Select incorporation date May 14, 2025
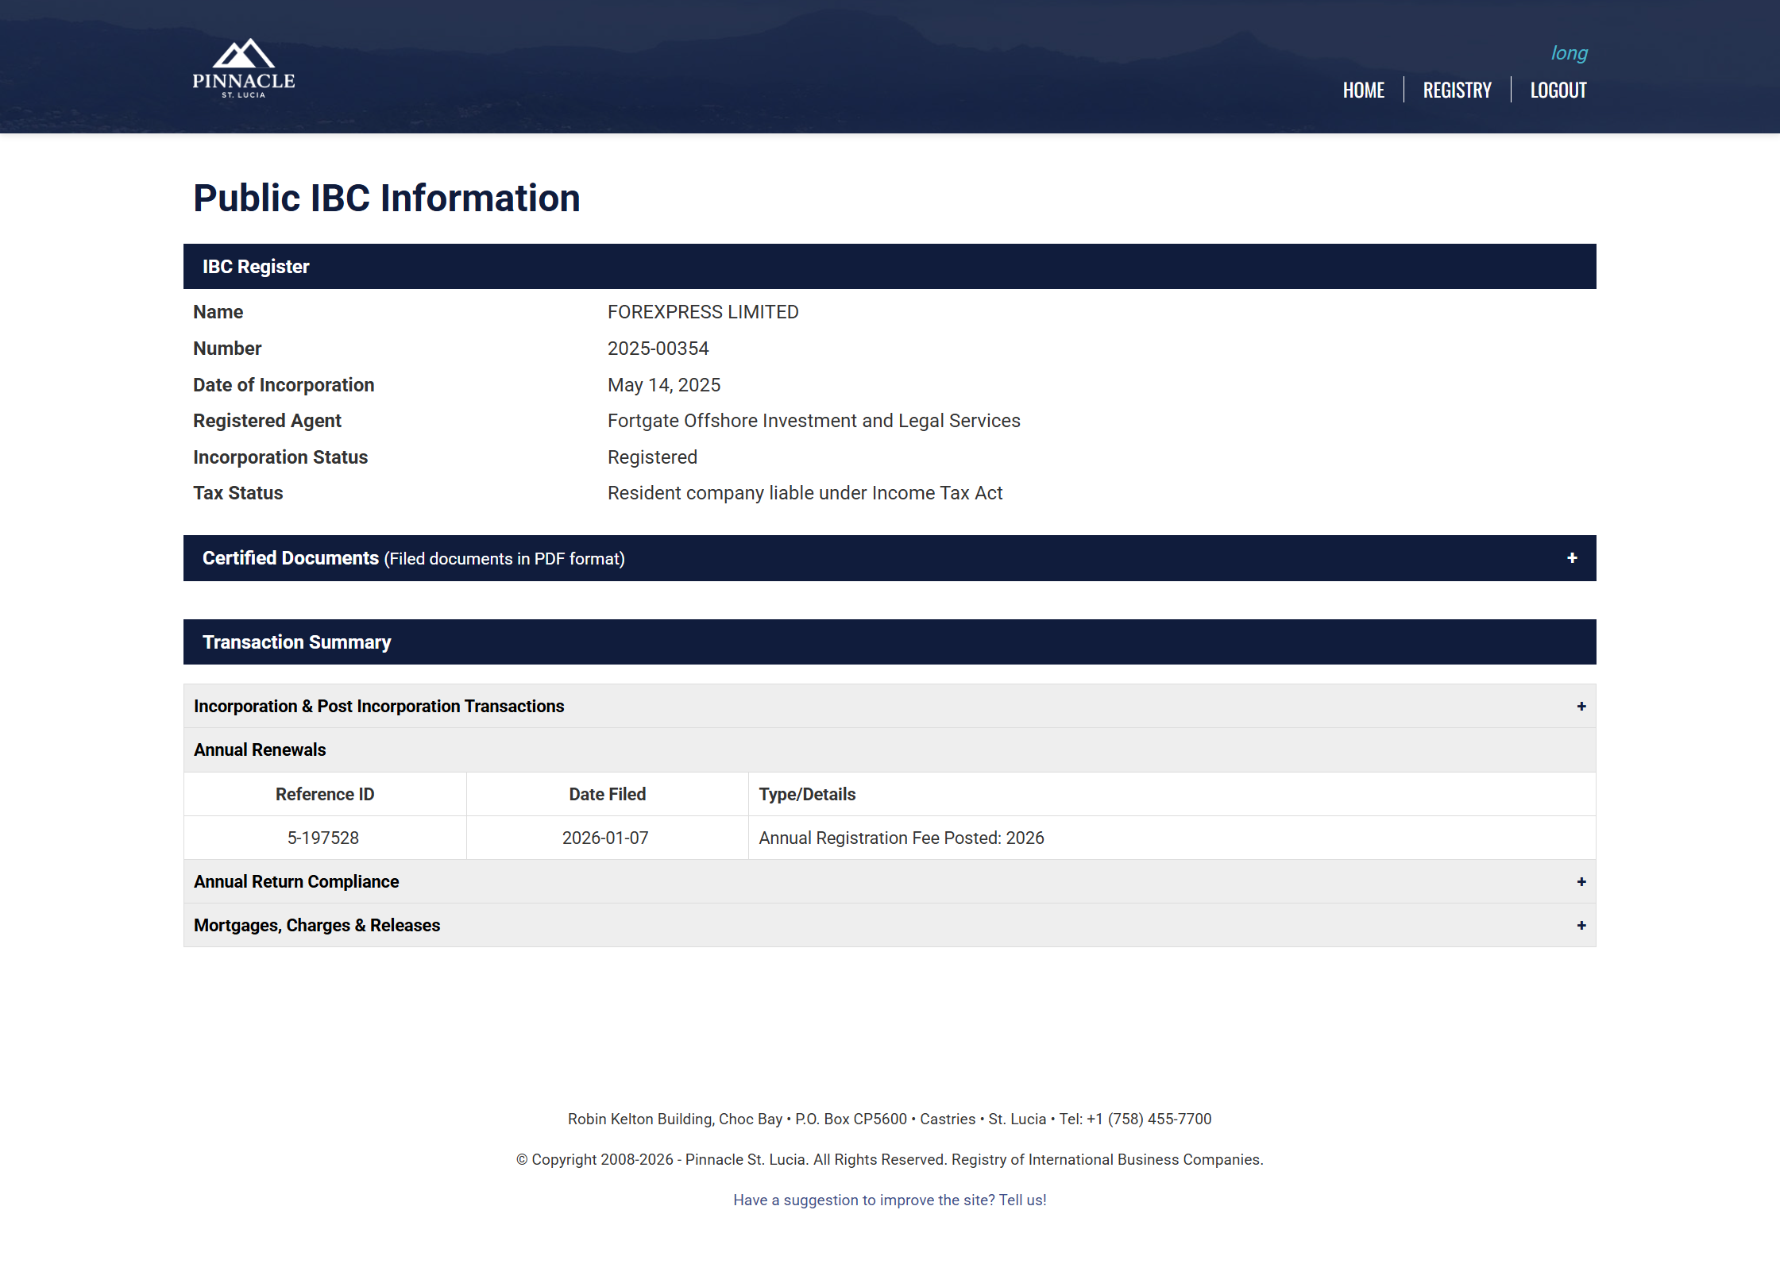 [664, 385]
